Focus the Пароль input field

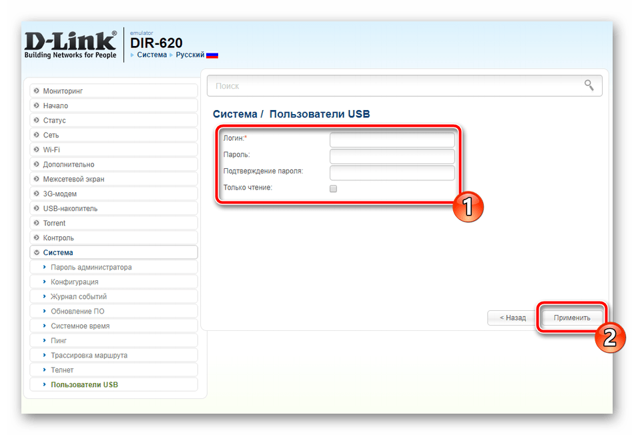coord(392,157)
